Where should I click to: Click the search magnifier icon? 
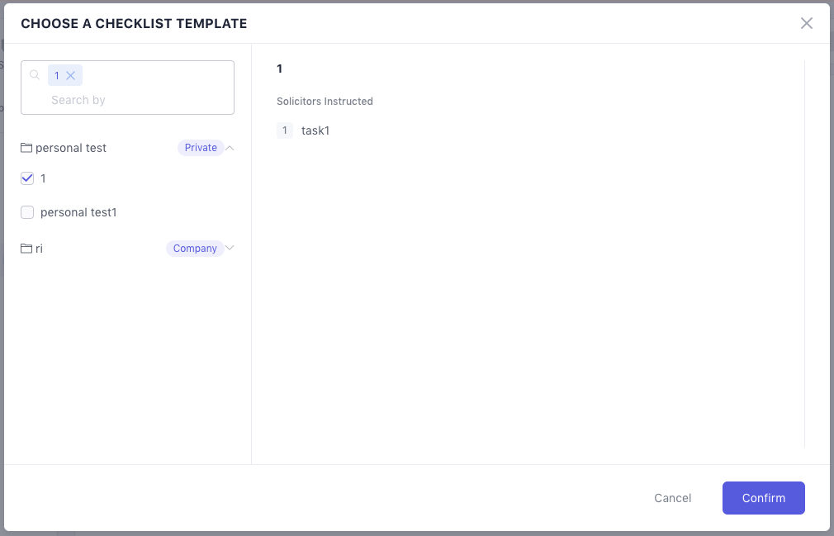coord(35,75)
